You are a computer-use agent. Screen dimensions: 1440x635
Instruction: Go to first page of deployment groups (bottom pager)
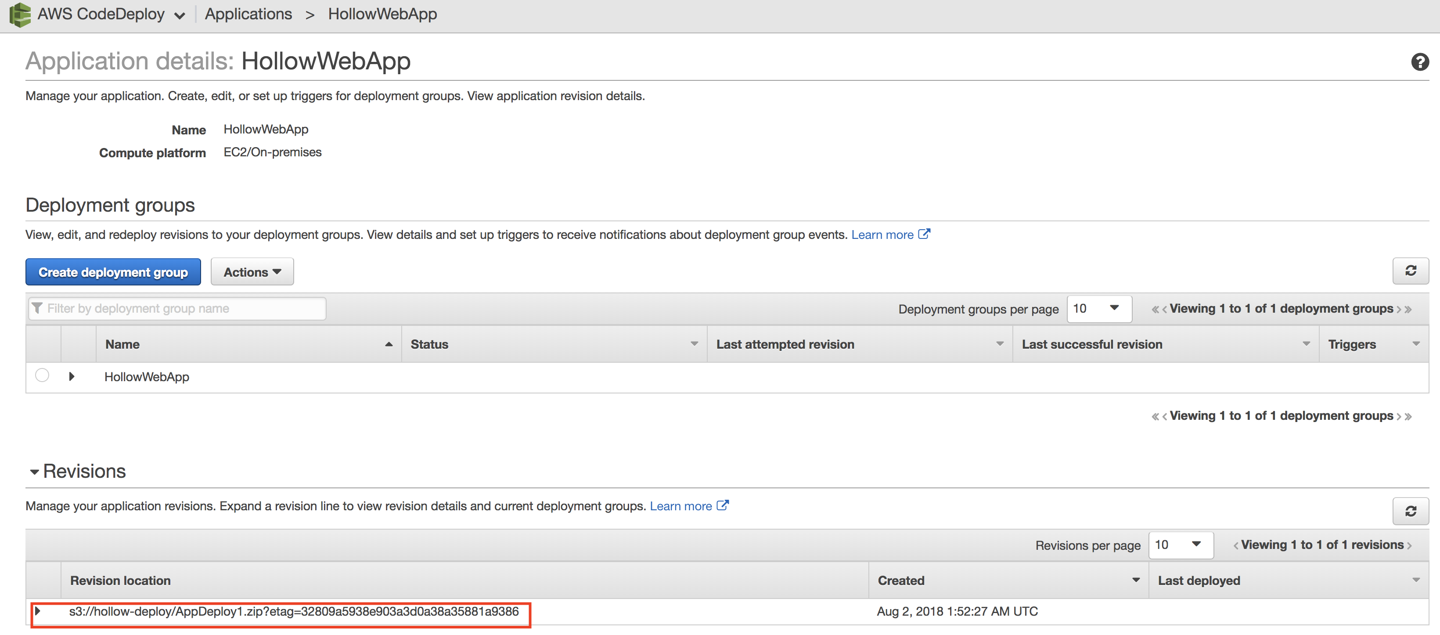(x=1155, y=416)
